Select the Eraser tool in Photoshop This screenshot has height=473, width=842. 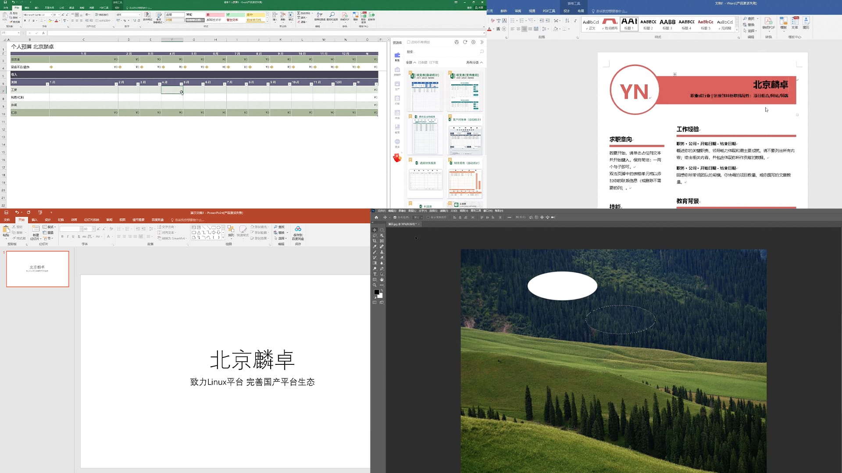382,258
